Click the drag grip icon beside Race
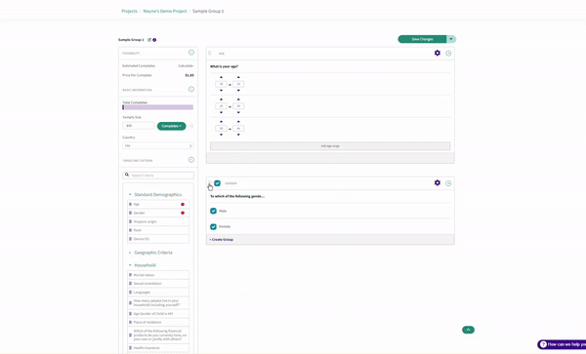This screenshot has width=586, height=354. click(130, 230)
